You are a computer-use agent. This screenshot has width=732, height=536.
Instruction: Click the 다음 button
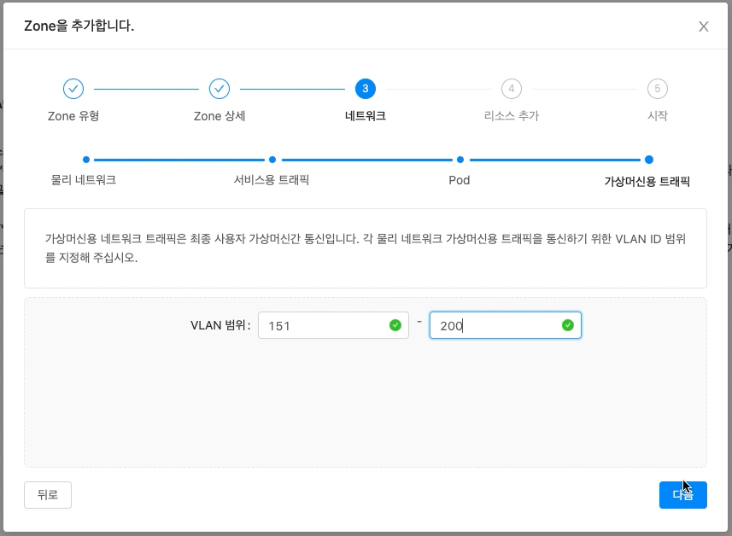[x=682, y=495]
